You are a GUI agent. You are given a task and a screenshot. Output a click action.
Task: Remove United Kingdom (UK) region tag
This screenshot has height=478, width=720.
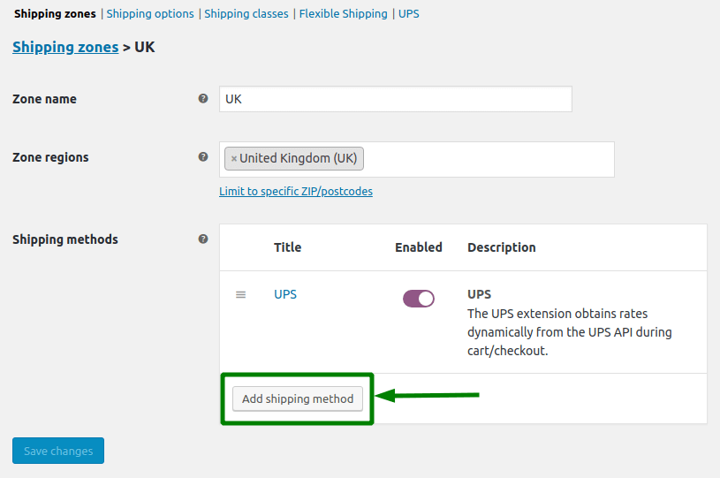click(234, 159)
